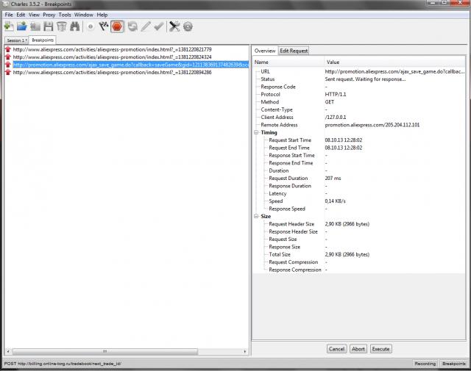Click the Edit pencil toolbar icon
The width and height of the screenshot is (471, 371).
pyautogui.click(x=146, y=26)
